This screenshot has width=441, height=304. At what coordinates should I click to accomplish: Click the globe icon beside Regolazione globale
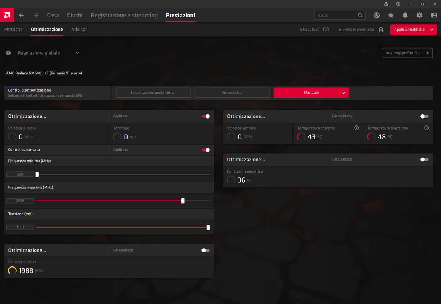point(9,53)
